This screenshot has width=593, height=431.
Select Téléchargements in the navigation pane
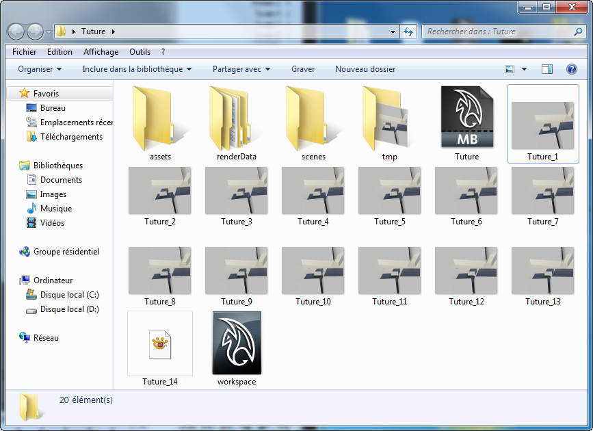tap(71, 137)
